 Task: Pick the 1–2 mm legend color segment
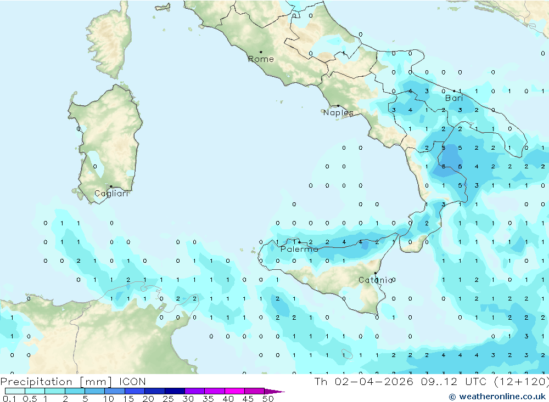(55, 391)
